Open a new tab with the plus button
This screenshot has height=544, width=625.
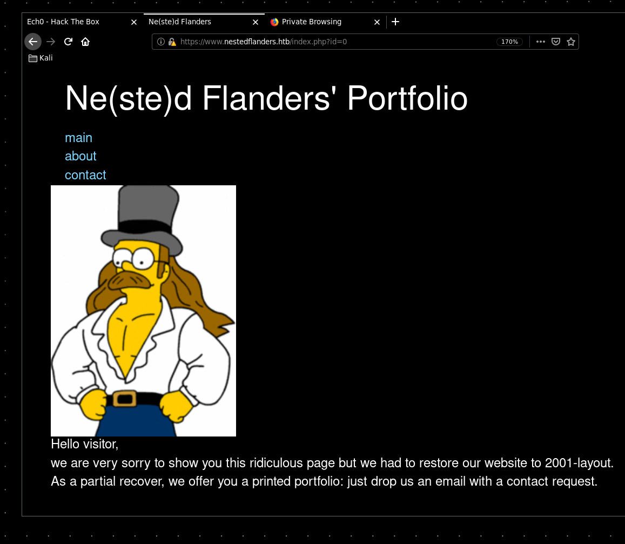click(x=395, y=22)
